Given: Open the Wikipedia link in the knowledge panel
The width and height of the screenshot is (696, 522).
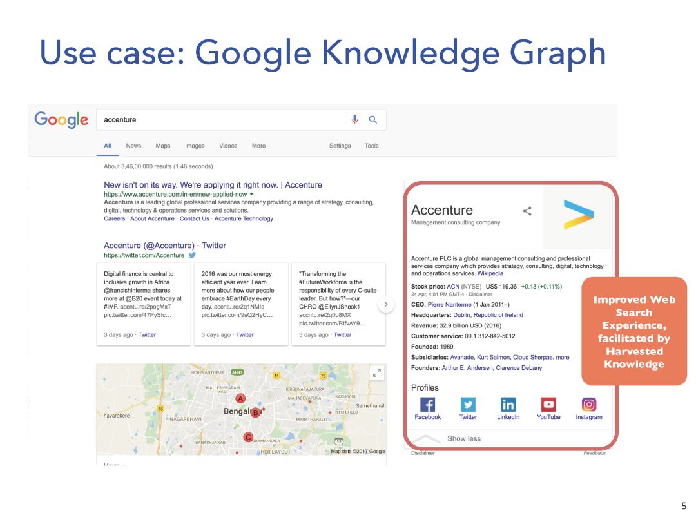Looking at the screenshot, I should click(490, 273).
